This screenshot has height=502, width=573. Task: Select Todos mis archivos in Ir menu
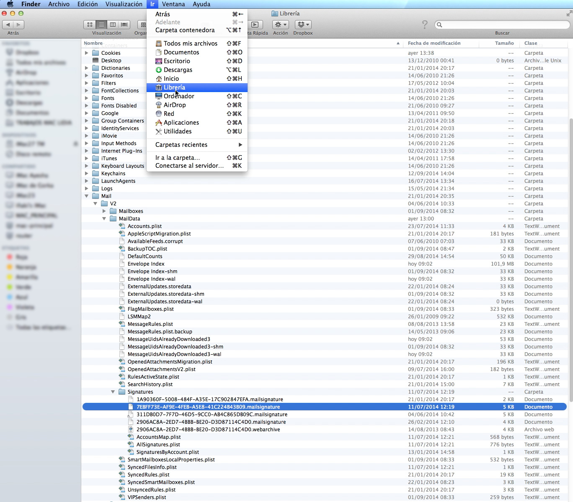[x=197, y=44]
